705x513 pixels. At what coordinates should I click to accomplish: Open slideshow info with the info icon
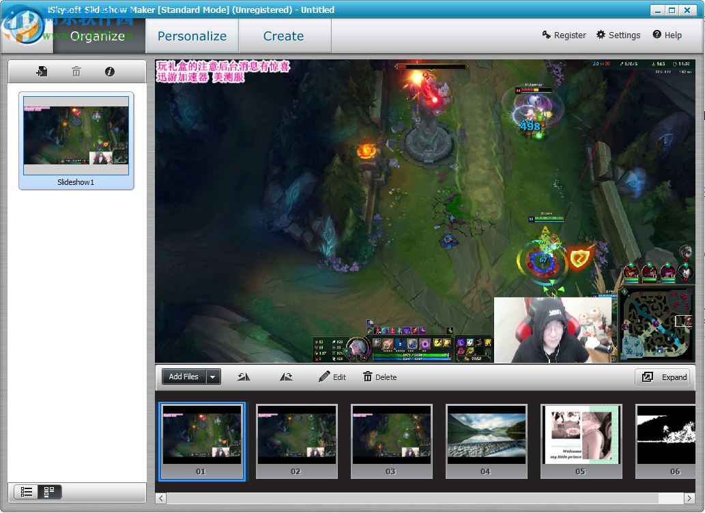109,71
